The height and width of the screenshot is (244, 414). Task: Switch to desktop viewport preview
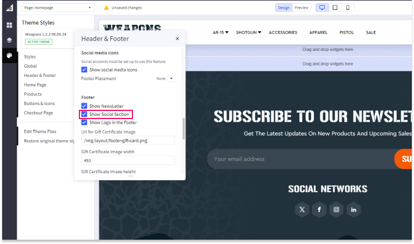[322, 8]
